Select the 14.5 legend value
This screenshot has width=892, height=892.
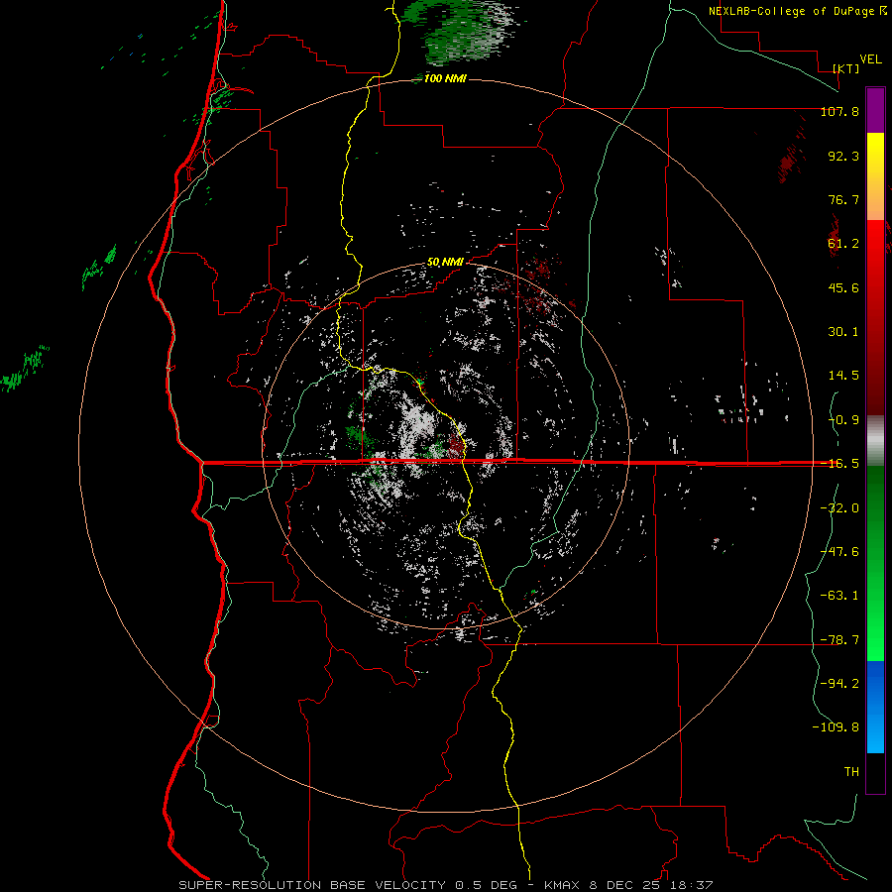pos(843,376)
